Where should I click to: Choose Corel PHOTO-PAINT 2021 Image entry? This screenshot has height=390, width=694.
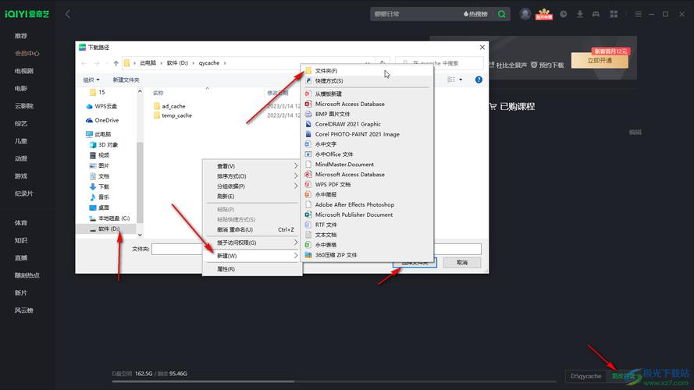tap(367, 134)
